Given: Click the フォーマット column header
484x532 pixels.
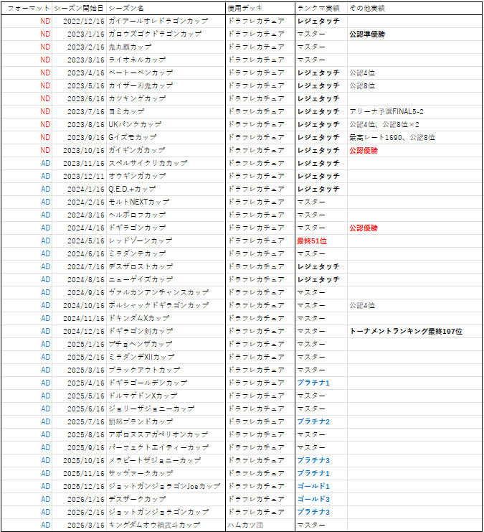Looking at the screenshot, I should 28,8.
